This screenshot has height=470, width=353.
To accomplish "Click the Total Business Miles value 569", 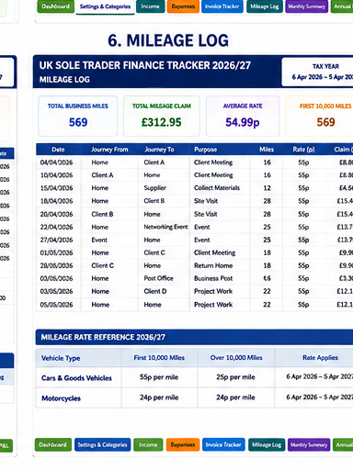I will 78,122.
